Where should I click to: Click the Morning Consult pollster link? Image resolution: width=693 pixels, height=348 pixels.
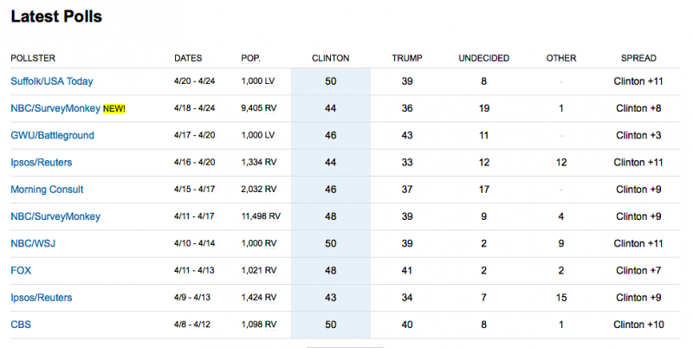(x=47, y=190)
